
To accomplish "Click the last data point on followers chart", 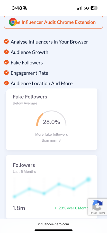I will click(88, 179).
